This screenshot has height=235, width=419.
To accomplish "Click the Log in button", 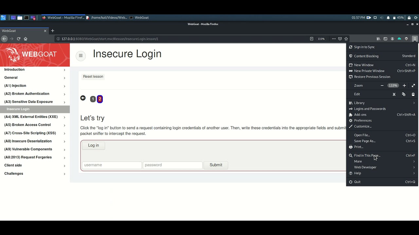I will pyautogui.click(x=93, y=145).
